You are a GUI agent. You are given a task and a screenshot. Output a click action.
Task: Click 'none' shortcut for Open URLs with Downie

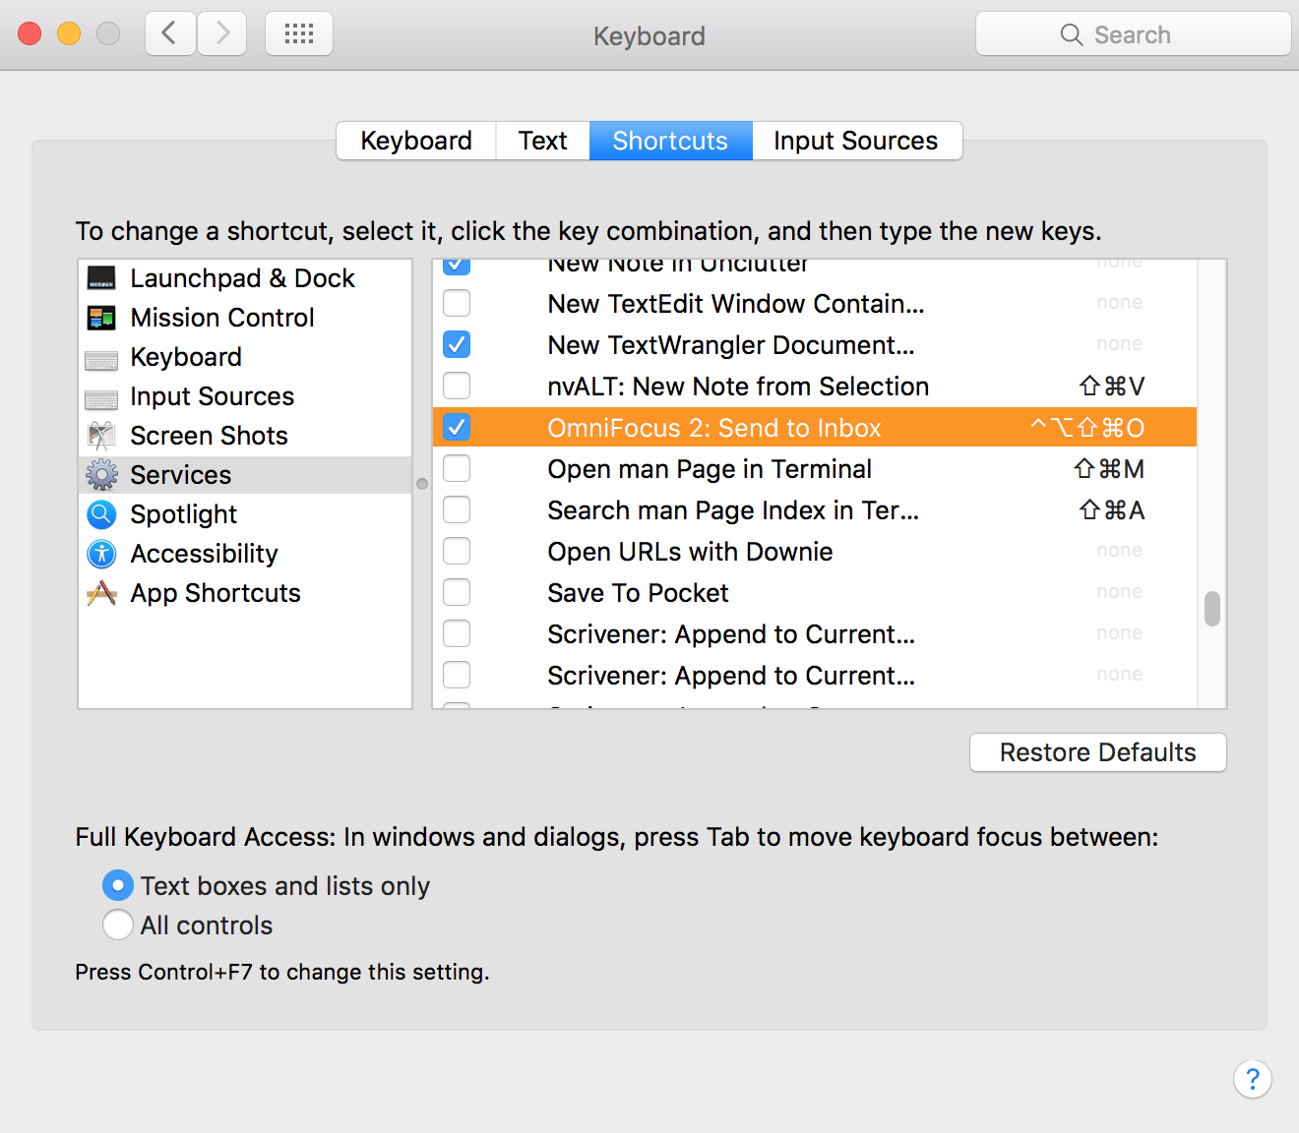click(x=1120, y=550)
